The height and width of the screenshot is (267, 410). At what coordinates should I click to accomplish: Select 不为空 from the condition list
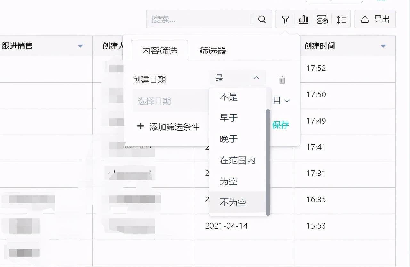pos(238,202)
